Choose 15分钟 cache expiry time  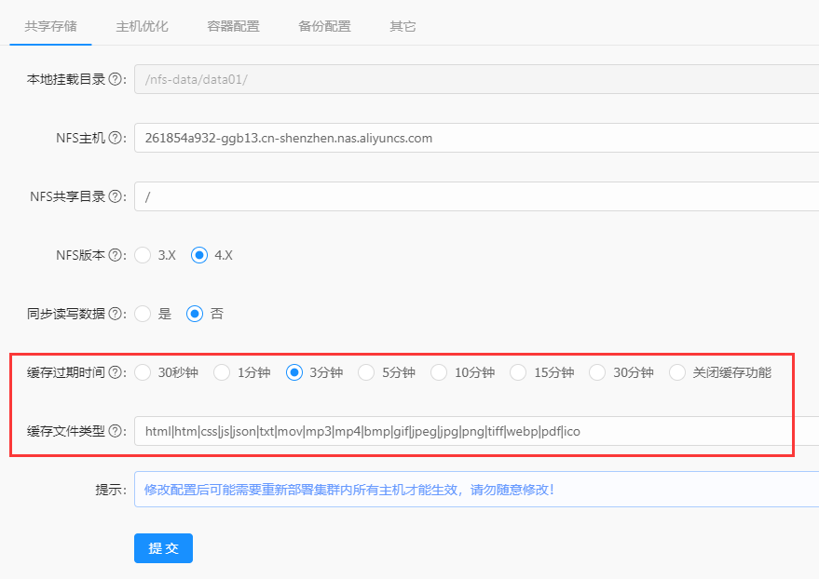coord(519,372)
